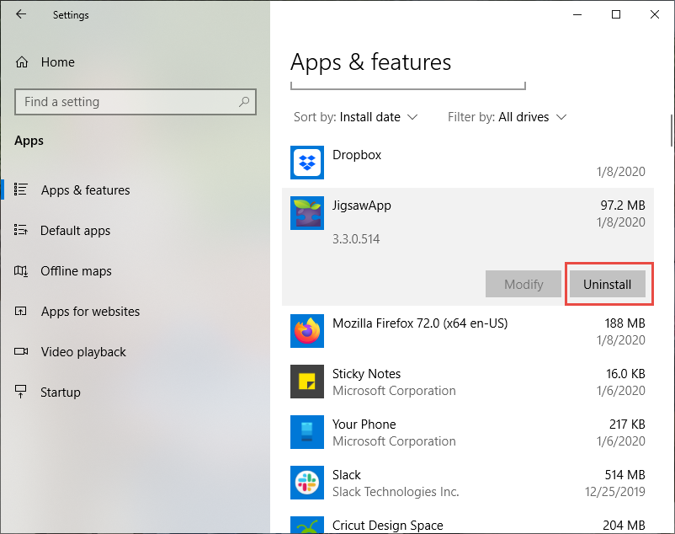This screenshot has width=675, height=534.
Task: Open the Default apps section
Action: coord(75,231)
